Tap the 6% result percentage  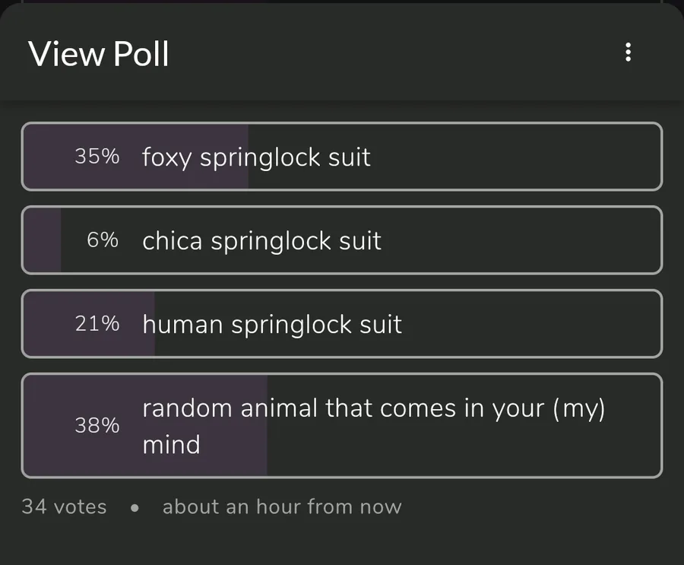tap(103, 240)
